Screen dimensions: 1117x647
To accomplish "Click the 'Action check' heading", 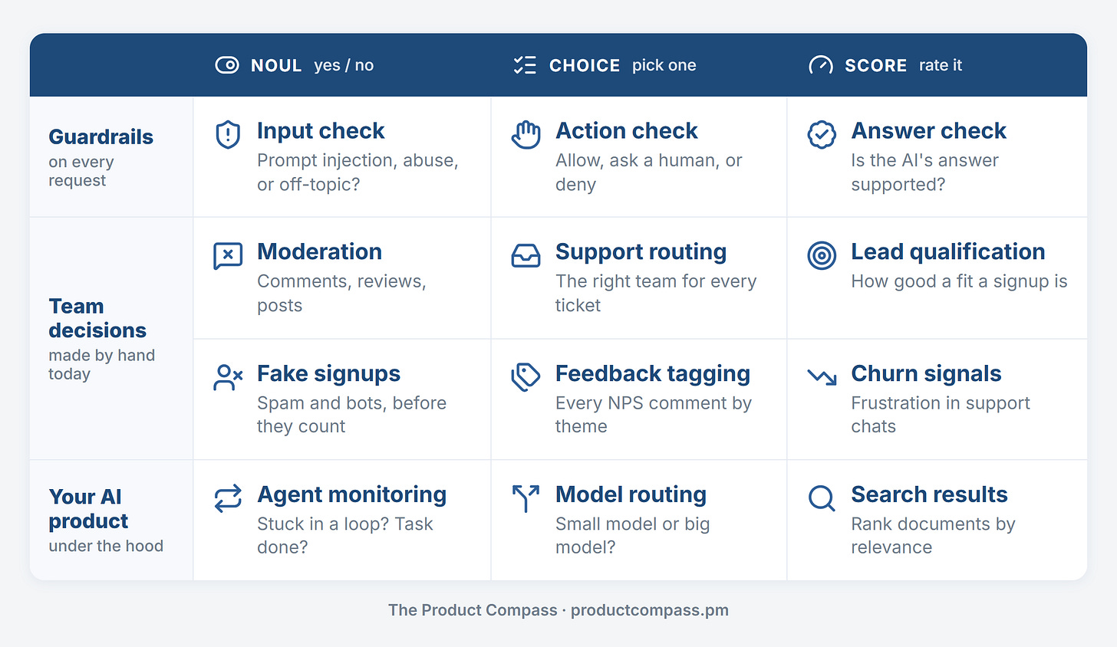I will 627,131.
